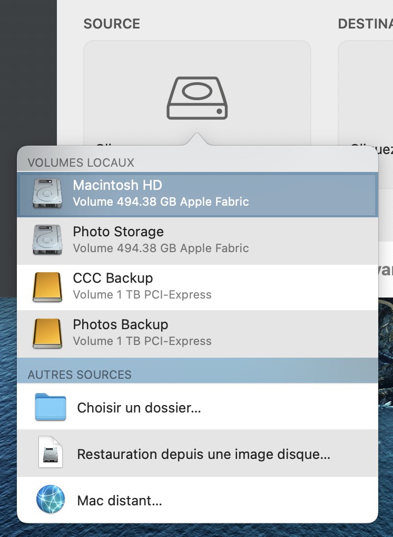Choose Photos Backup volume
The image size is (393, 537).
tap(198, 334)
